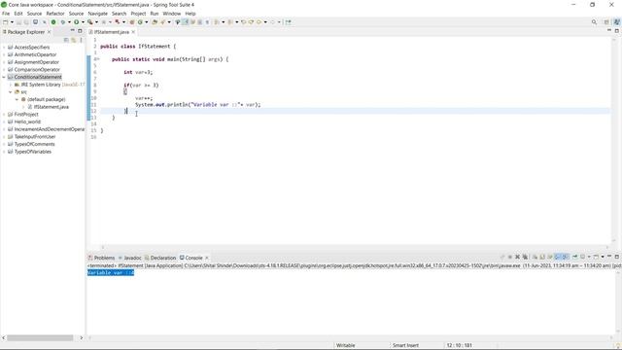Minimize the editor area
This screenshot has height=350, width=622.
(x=609, y=30)
